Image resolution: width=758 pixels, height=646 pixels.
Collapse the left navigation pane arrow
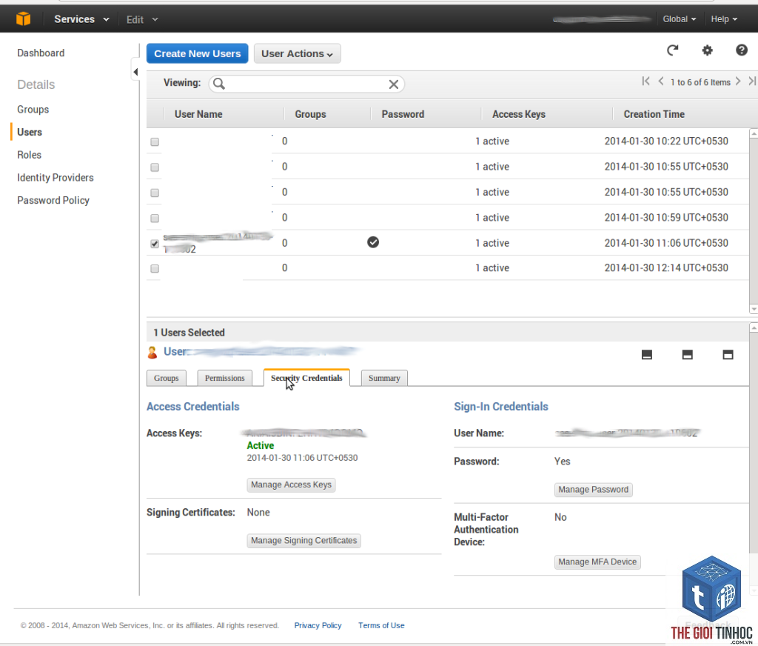pos(135,72)
